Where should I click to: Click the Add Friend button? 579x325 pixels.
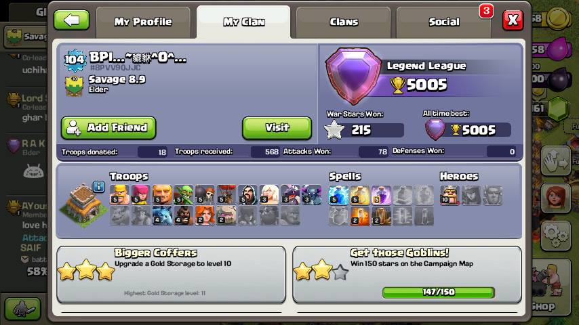(108, 128)
